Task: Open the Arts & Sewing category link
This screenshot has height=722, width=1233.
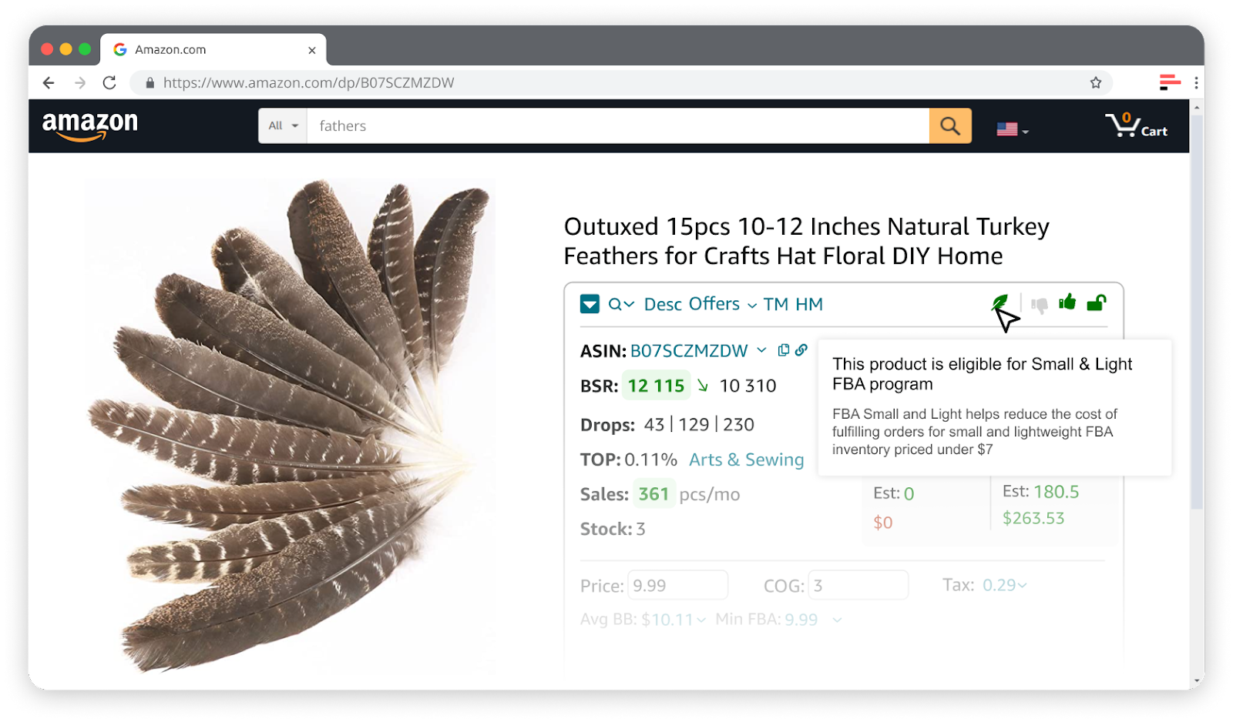Action: [x=746, y=460]
